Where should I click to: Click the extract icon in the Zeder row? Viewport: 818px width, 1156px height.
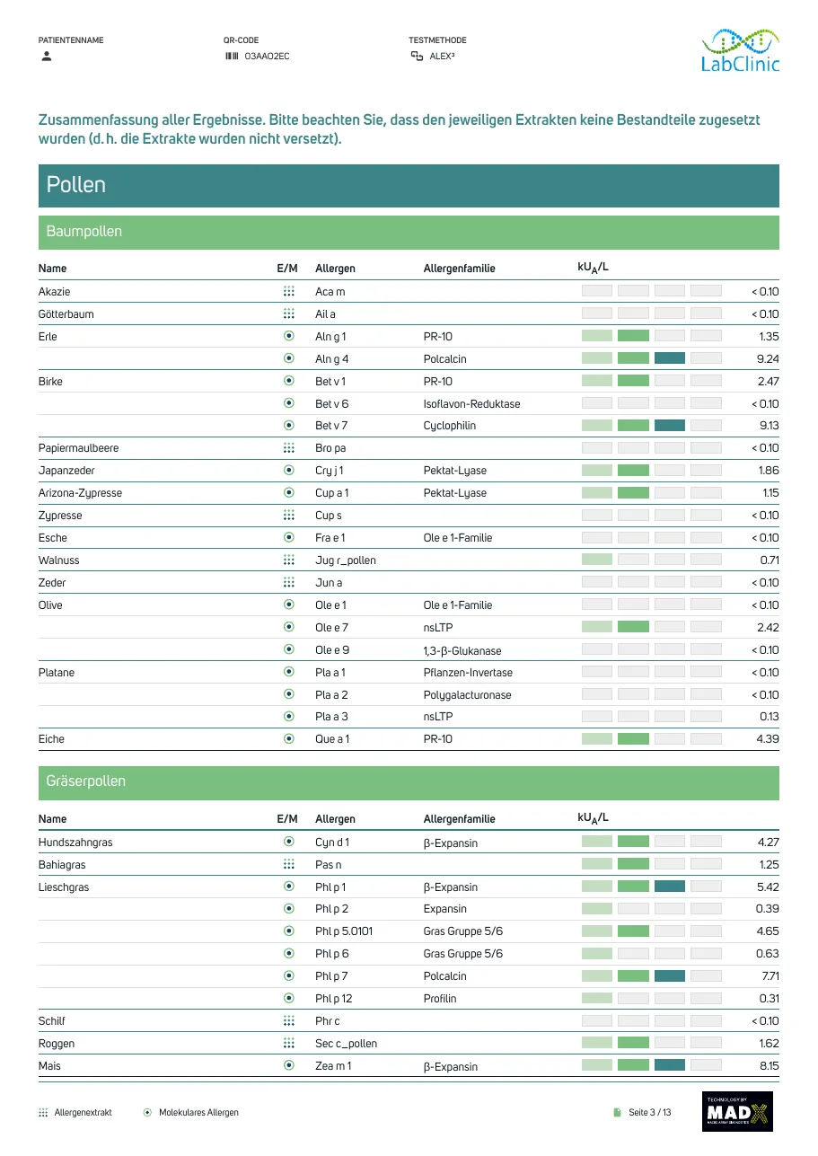pos(288,582)
